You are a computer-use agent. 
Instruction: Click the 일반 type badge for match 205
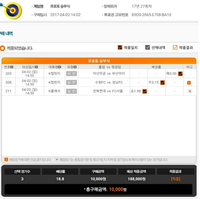click(72, 74)
